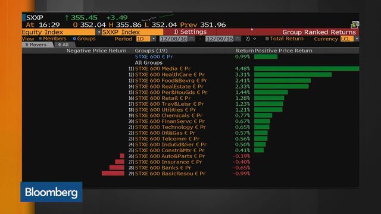Select the STXE 600 Technology € Pr row
The height and width of the screenshot is (214, 381).
(x=170, y=127)
